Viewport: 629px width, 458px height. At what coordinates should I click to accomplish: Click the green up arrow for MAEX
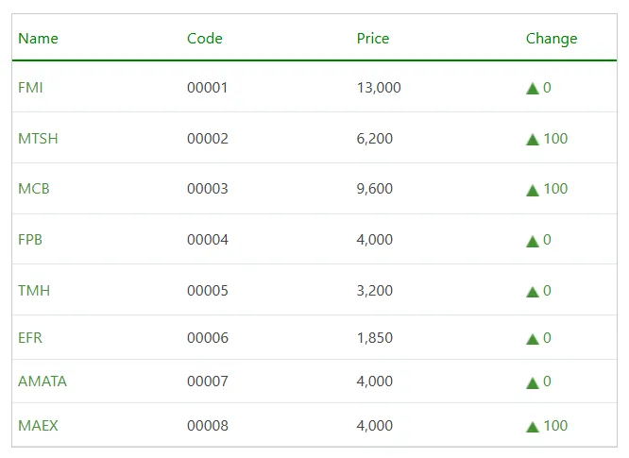(x=533, y=427)
